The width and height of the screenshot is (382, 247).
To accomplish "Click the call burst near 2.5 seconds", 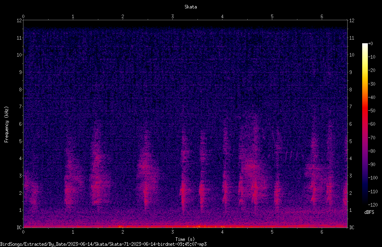I will [146, 170].
